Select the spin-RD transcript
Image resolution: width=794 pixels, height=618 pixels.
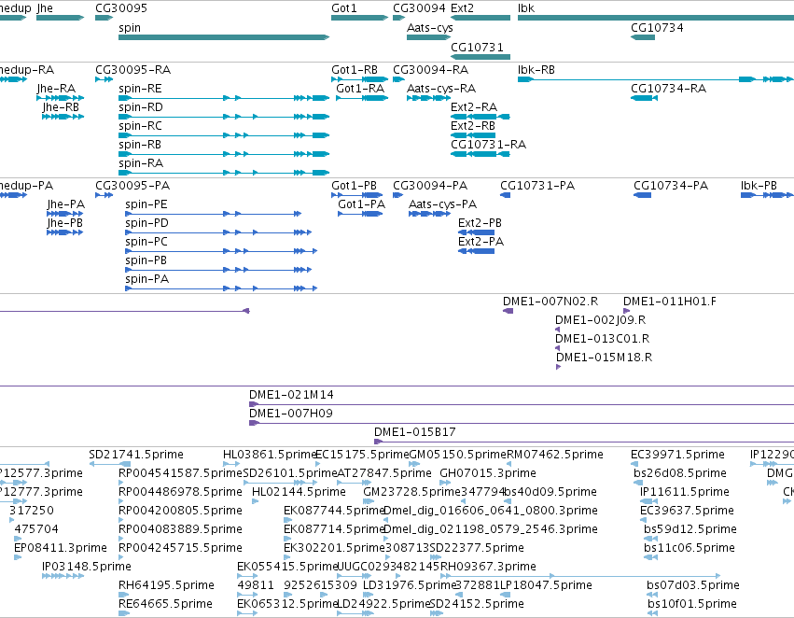(x=224, y=117)
